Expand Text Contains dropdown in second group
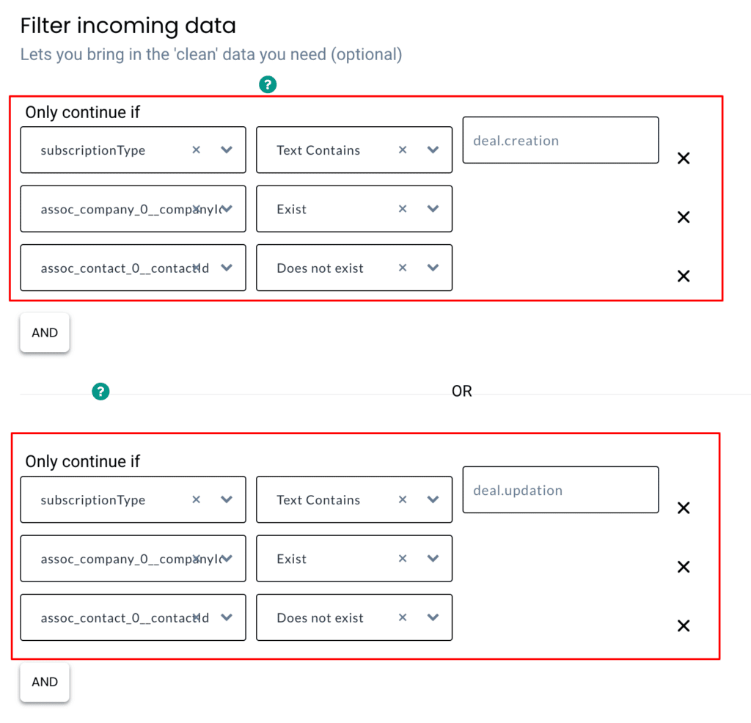This screenshot has width=751, height=723. coord(433,499)
